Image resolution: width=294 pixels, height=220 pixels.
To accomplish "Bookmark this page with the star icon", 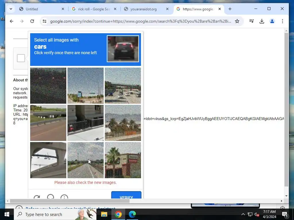I will click(237, 21).
